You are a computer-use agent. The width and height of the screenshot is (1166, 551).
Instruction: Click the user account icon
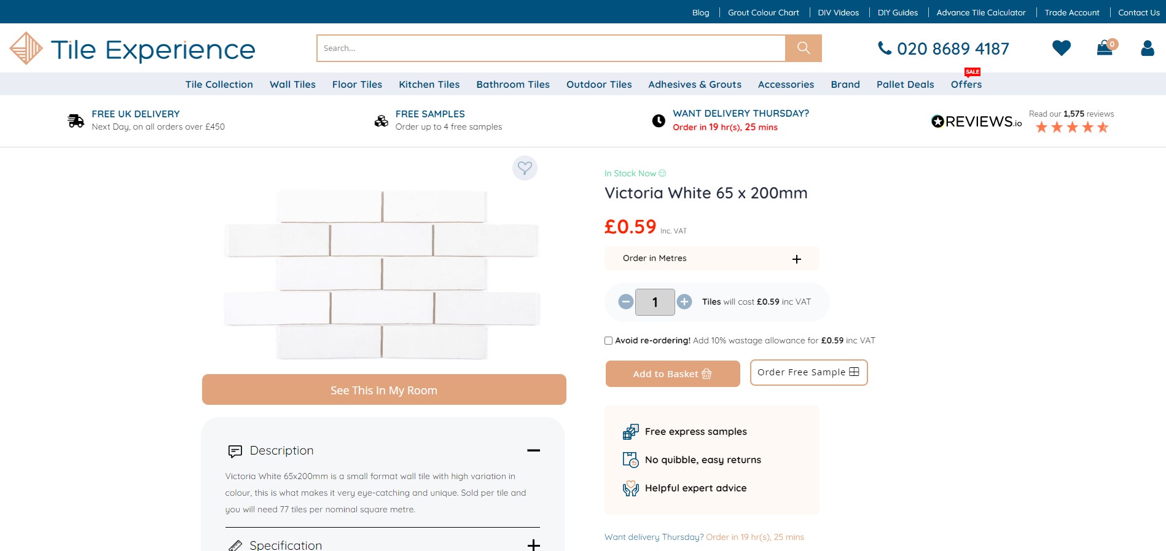click(x=1147, y=48)
